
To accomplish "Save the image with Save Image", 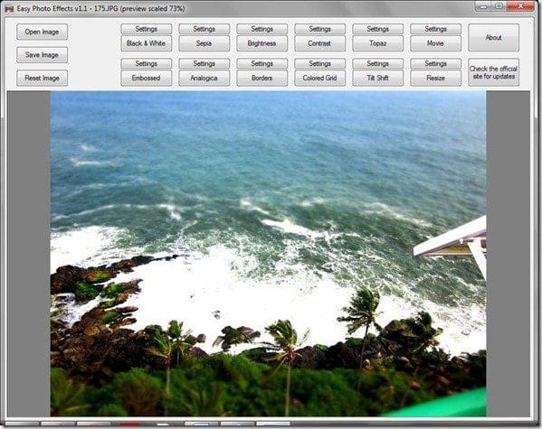I will 42,55.
